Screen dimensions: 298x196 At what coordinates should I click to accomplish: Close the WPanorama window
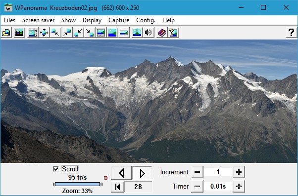[x=286, y=7]
